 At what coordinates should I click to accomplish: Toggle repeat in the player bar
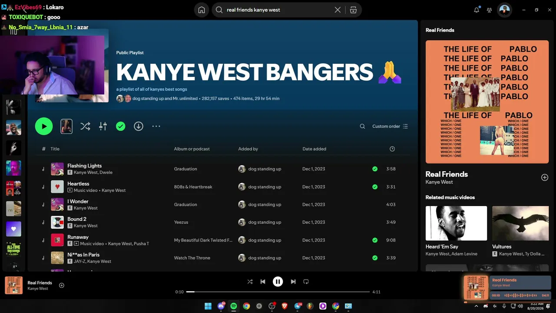click(306, 282)
